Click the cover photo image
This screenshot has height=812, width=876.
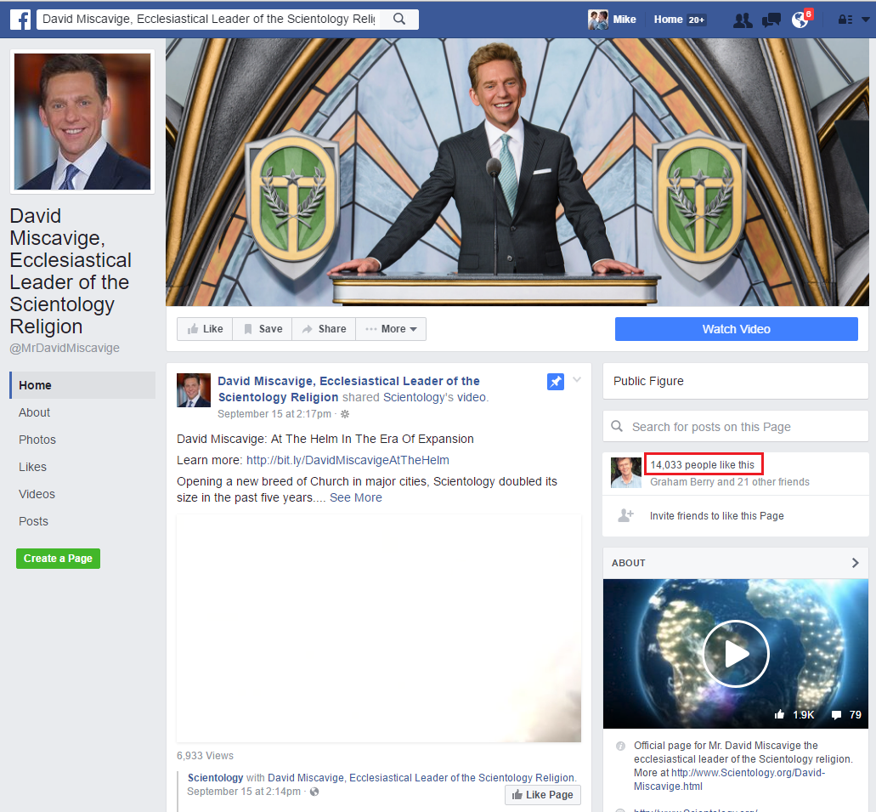click(517, 172)
